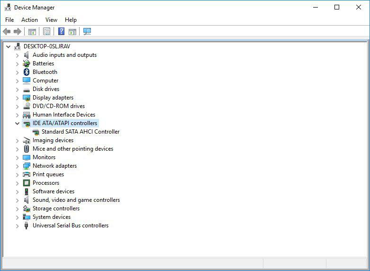Open the File menu

click(x=9, y=20)
